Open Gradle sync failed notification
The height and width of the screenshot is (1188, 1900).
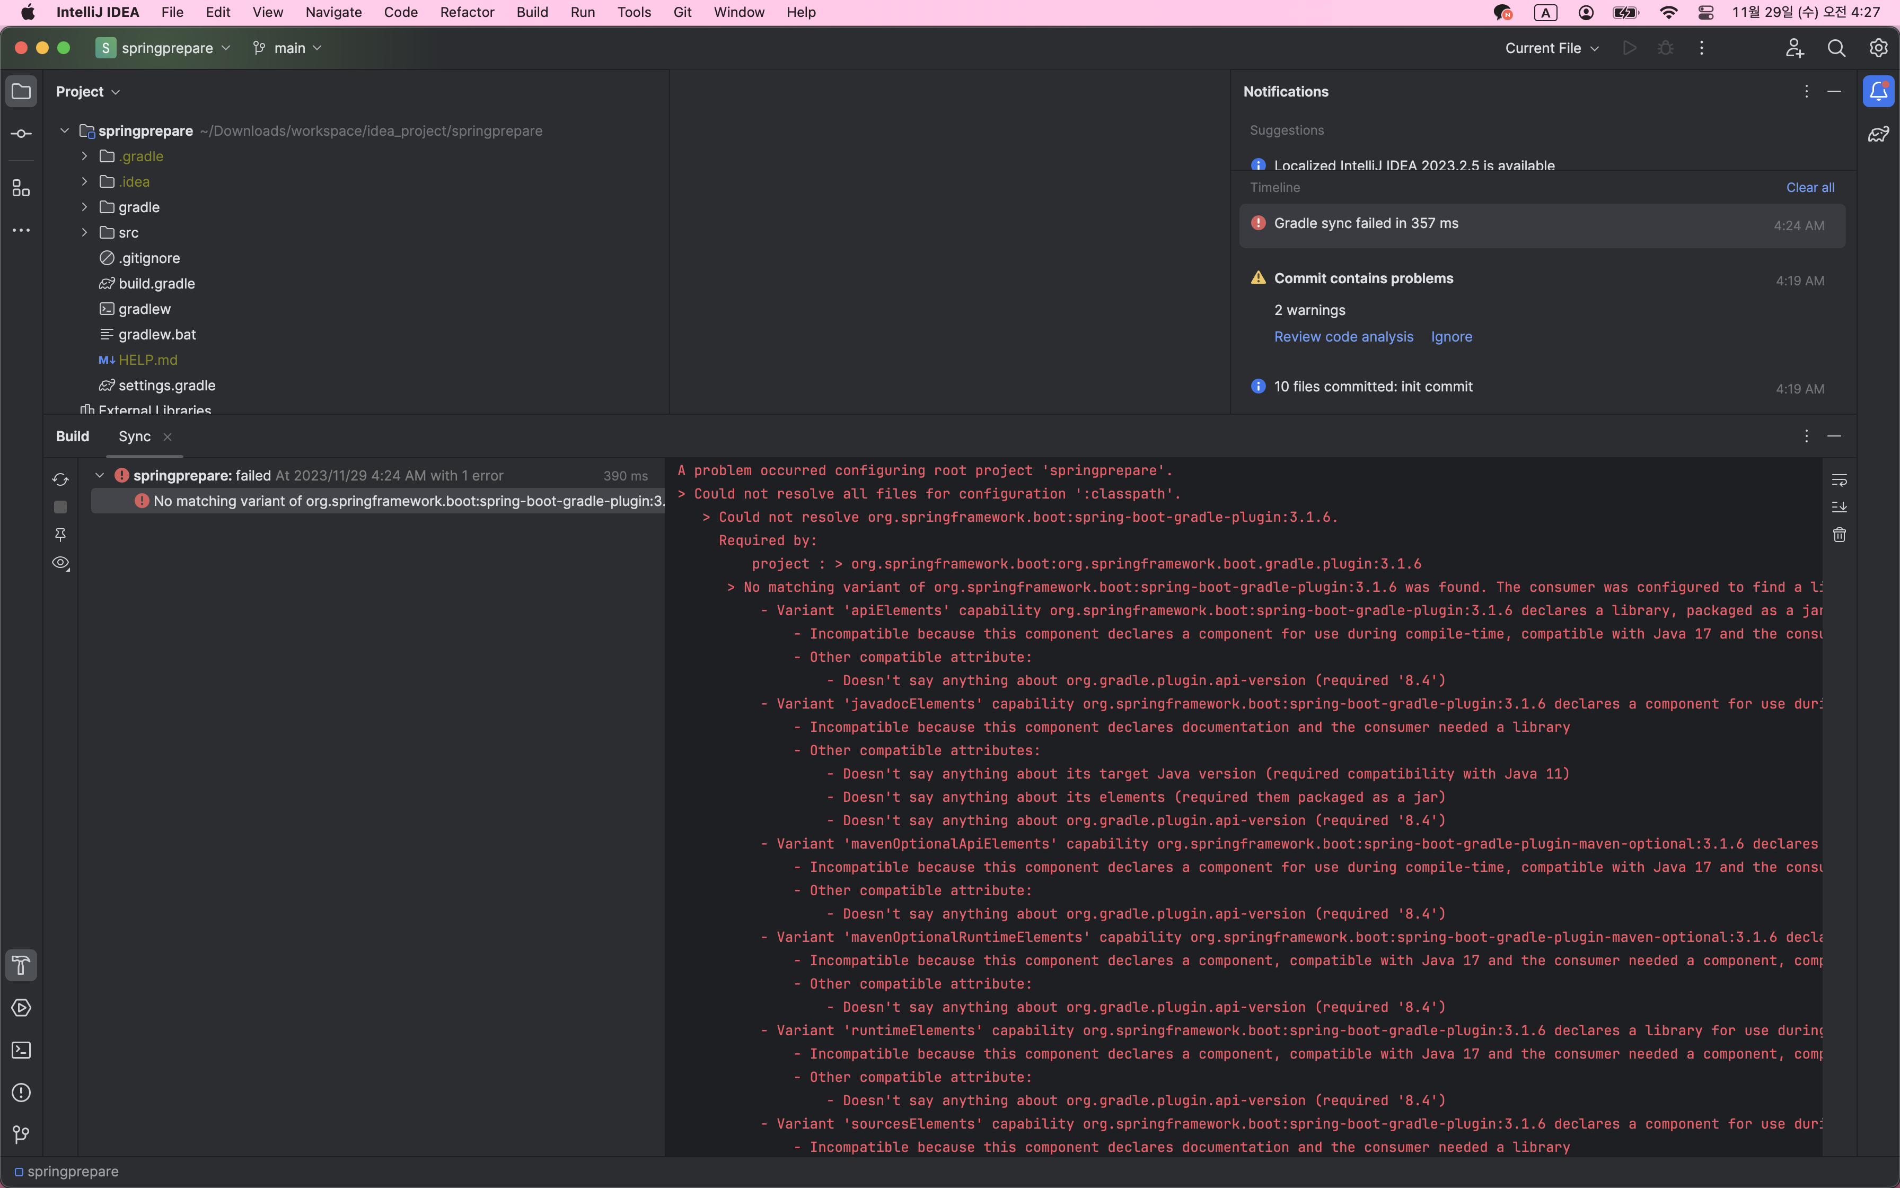[x=1542, y=225]
